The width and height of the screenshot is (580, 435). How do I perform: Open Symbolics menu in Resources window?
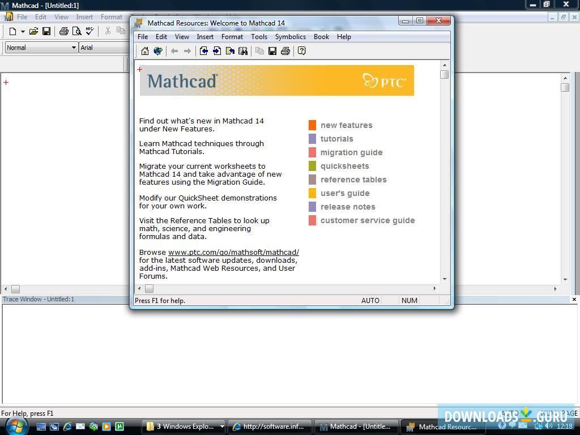(x=291, y=37)
